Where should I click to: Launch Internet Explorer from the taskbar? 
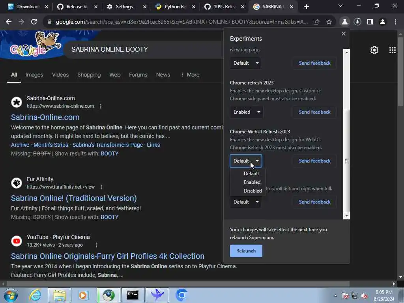[x=35, y=295]
